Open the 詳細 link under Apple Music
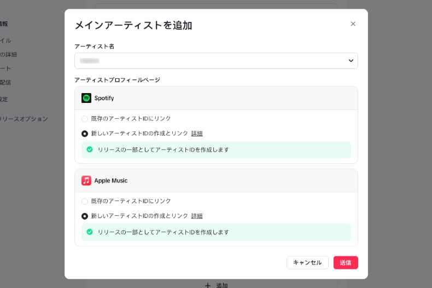The image size is (432, 288). click(197, 216)
